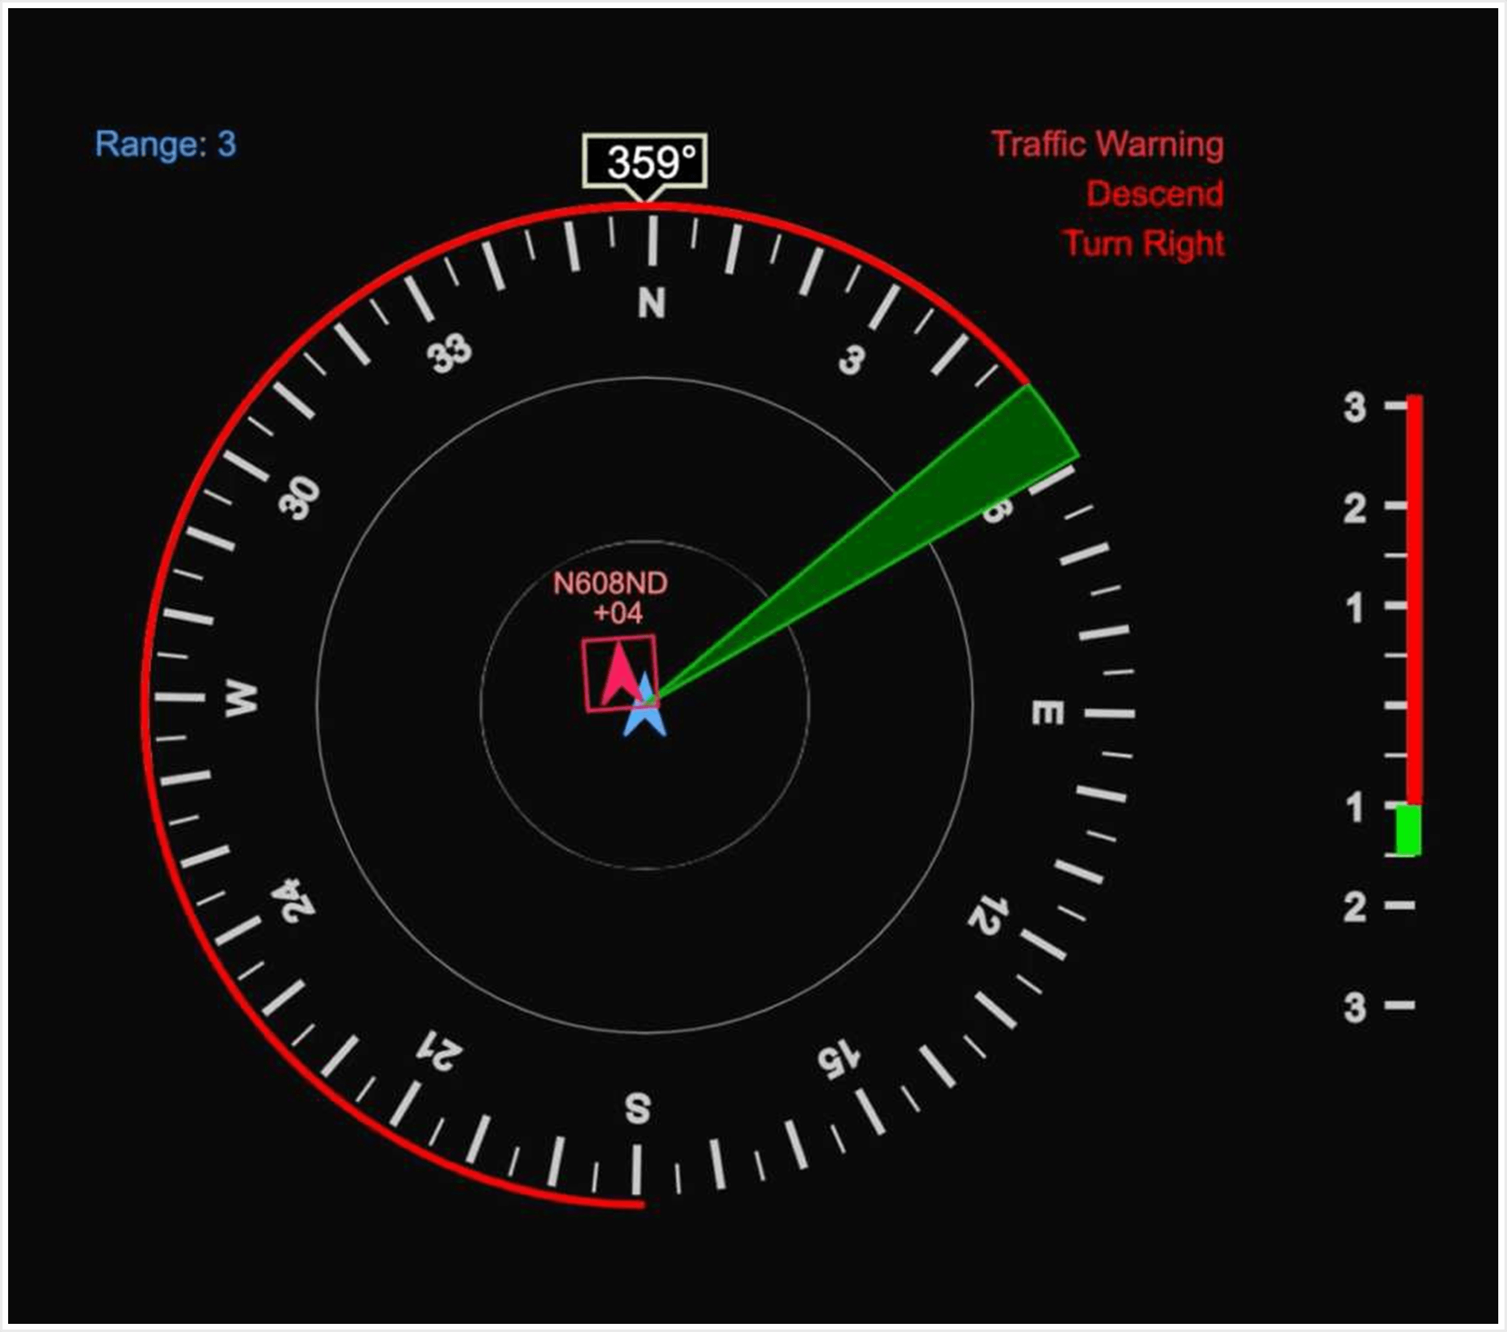The width and height of the screenshot is (1507, 1332).
Task: Click the Traffic Warning alert text
Action: coord(1107,144)
